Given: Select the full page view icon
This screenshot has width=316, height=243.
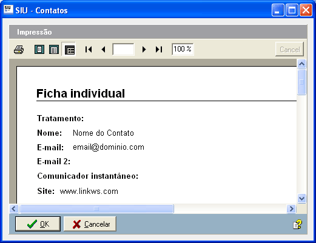Looking at the screenshot, I should (x=39, y=50).
